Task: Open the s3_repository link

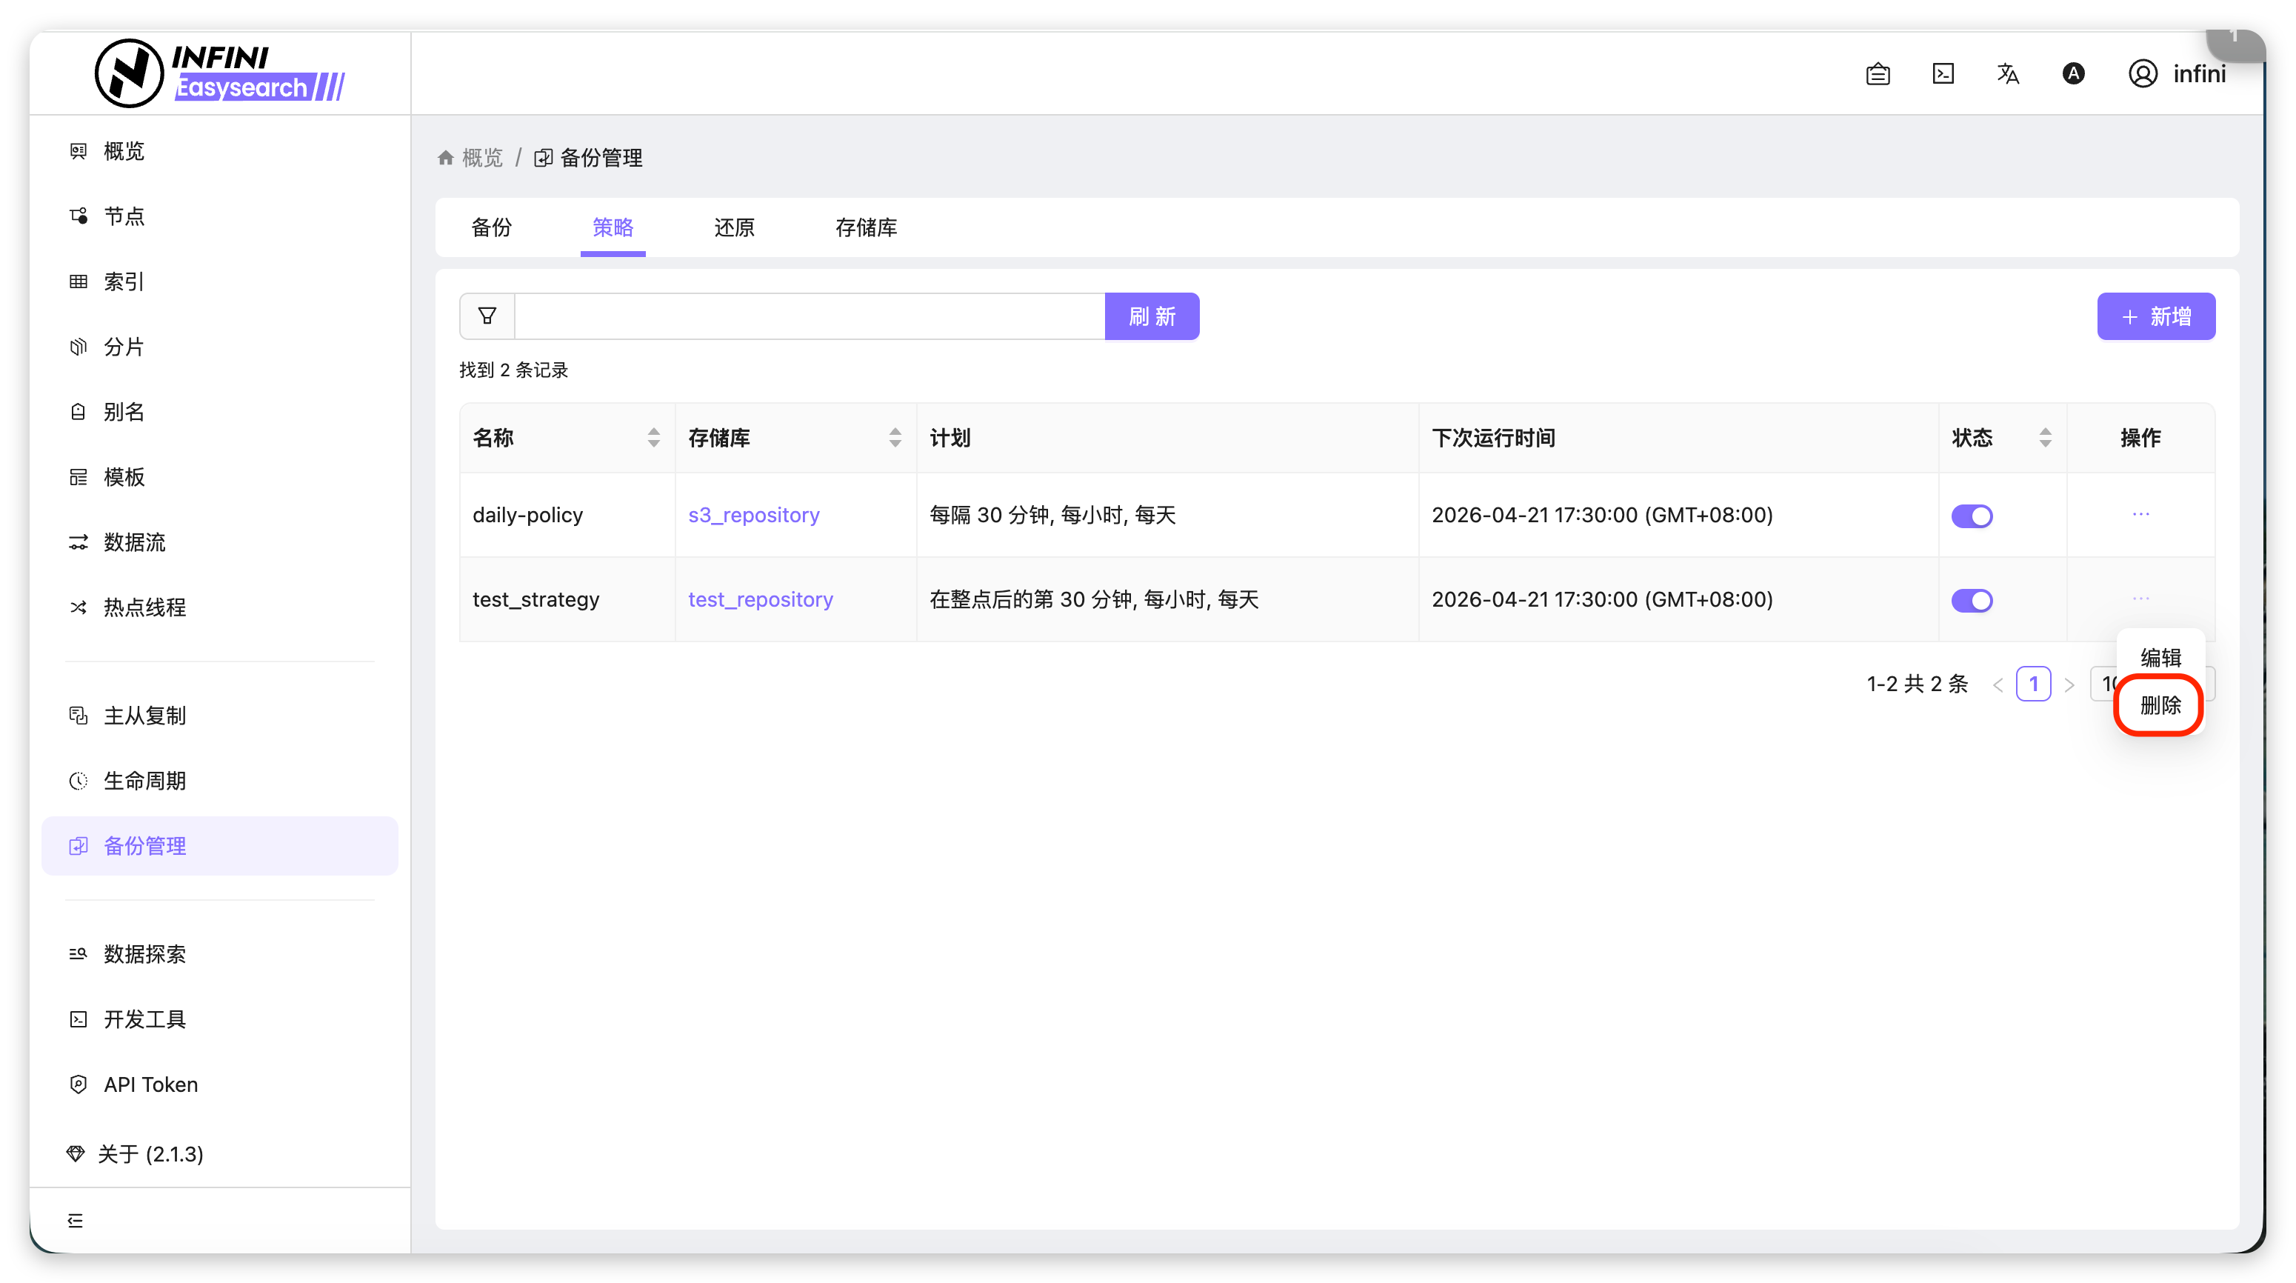Action: [x=753, y=514]
